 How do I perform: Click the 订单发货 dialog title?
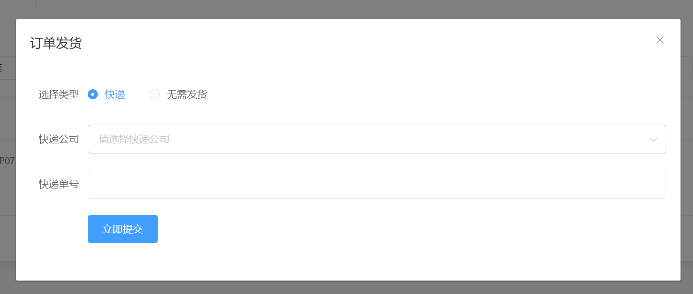pos(56,43)
